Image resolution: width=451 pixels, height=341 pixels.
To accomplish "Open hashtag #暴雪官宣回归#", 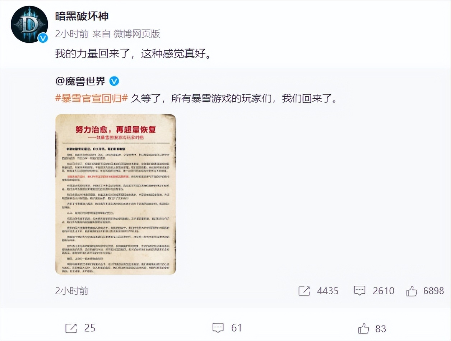I will (x=92, y=99).
